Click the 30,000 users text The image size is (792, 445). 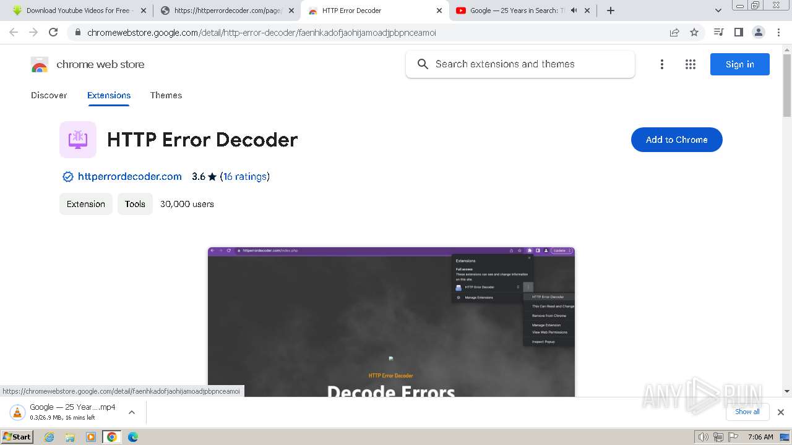(187, 204)
